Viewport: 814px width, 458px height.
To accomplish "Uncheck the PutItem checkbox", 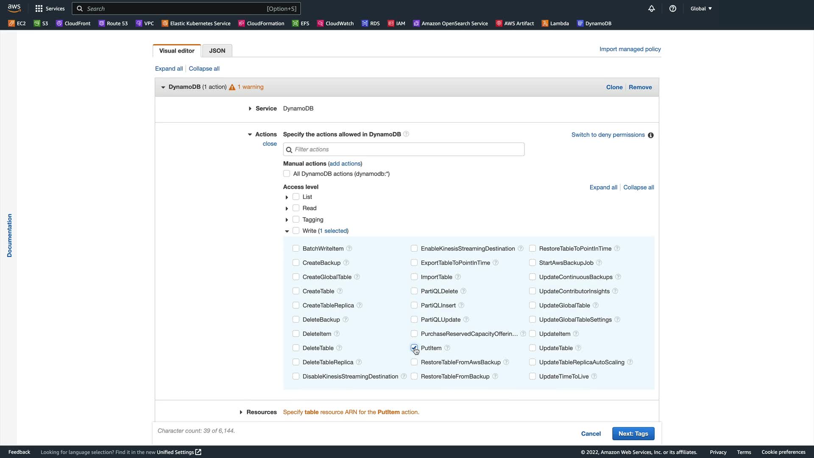I will point(414,348).
